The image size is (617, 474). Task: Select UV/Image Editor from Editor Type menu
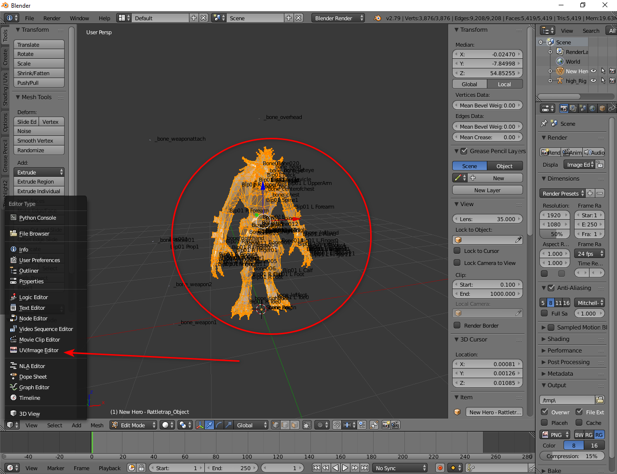[x=39, y=350]
